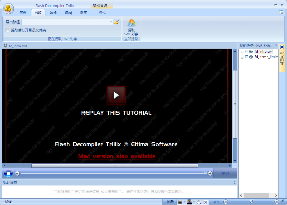The height and width of the screenshot is (205, 287).
Task: Open the 搜索 ribbon tab
Action: coord(83,13)
